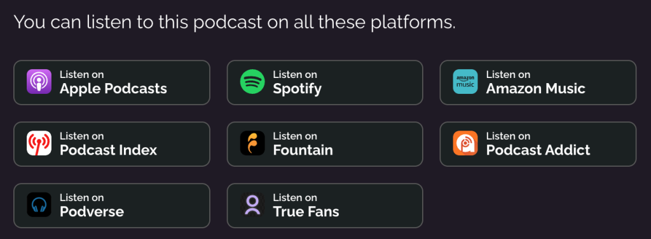Open the Apple Podcasts text link
Screen dimensions: 651x239
click(113, 89)
